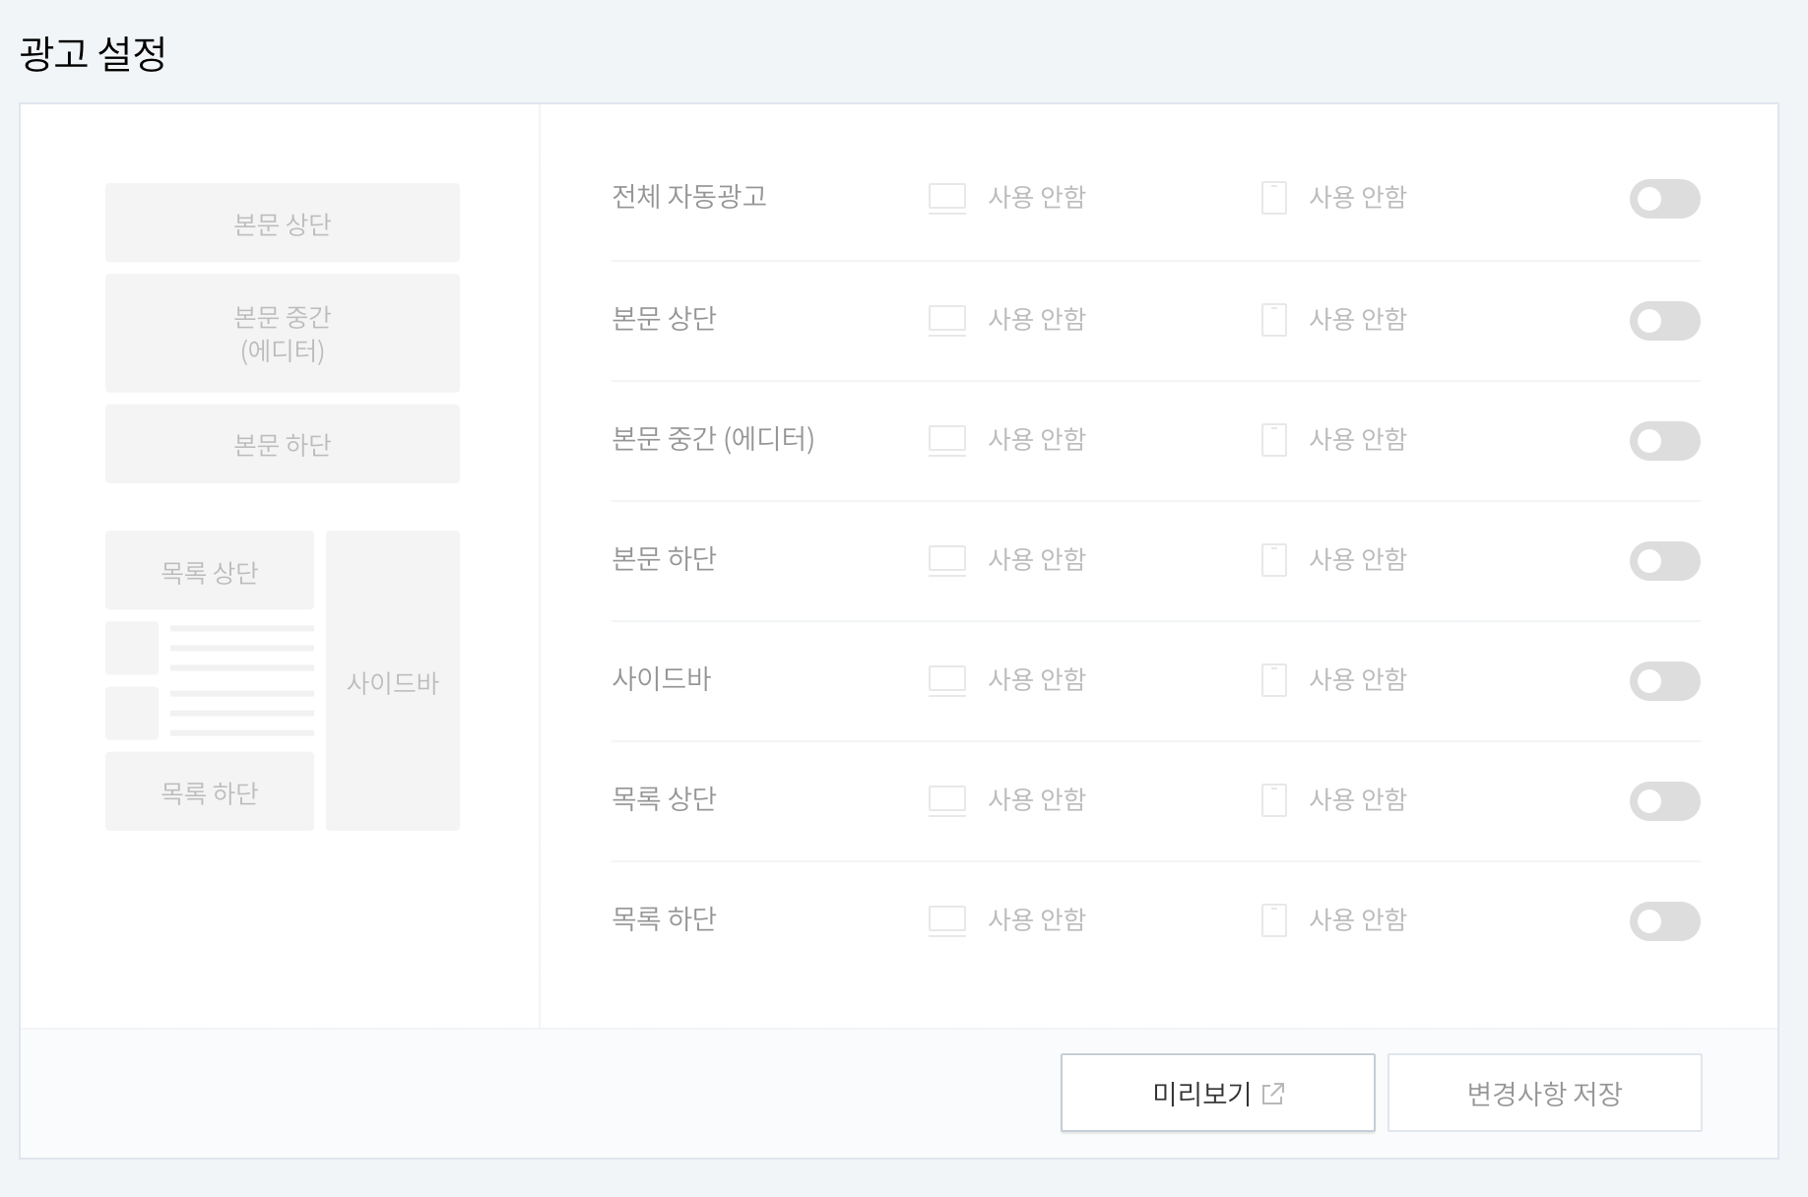Click the mobile icon for 전체 자동광고
1808x1197 pixels.
coord(1273,197)
